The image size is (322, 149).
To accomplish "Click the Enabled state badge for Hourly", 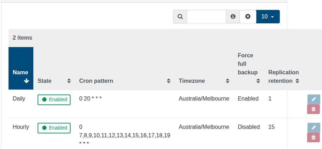I will point(54,128).
